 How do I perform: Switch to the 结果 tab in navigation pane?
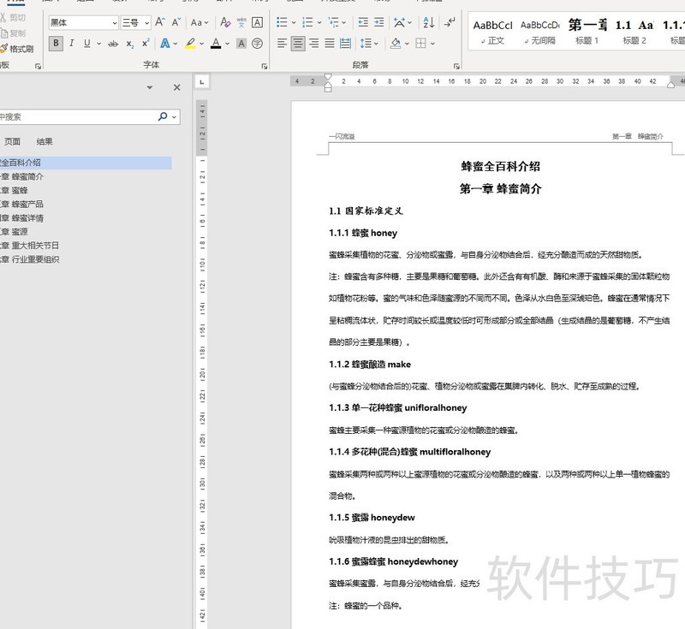pyautogui.click(x=45, y=142)
